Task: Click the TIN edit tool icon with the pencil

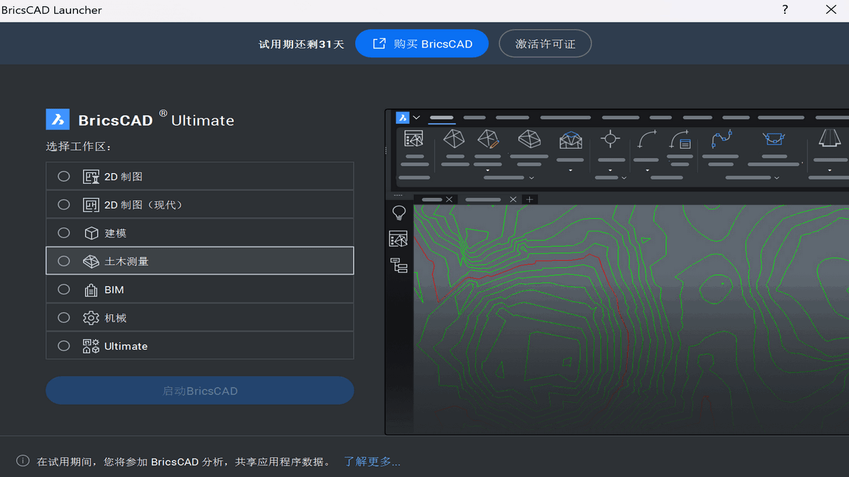Action: 488,139
